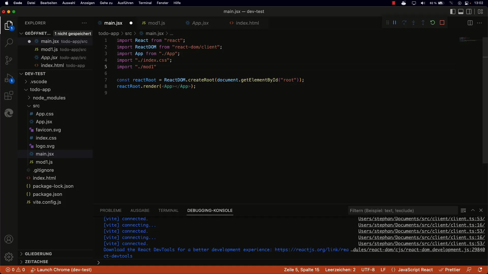Click the feedback icon in status bar
Screen dimensions: 488x274
pos(469,270)
